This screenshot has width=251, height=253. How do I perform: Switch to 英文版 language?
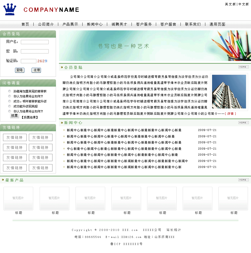[230, 4]
